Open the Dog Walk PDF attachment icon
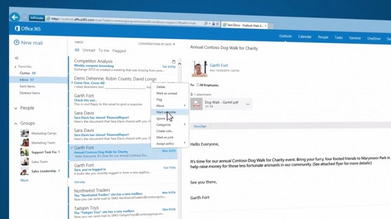Image resolution: width=391 pixels, height=219 pixels. (x=197, y=104)
